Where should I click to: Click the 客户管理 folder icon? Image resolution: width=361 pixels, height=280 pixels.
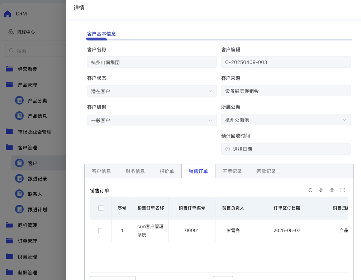click(9, 147)
